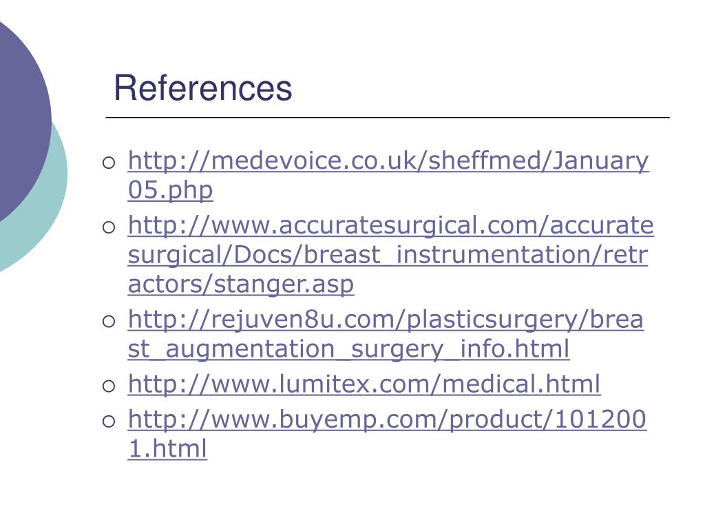The height and width of the screenshot is (529, 705).
Task: Click the bullet beside the accuratesurgical link
Action: [x=109, y=227]
